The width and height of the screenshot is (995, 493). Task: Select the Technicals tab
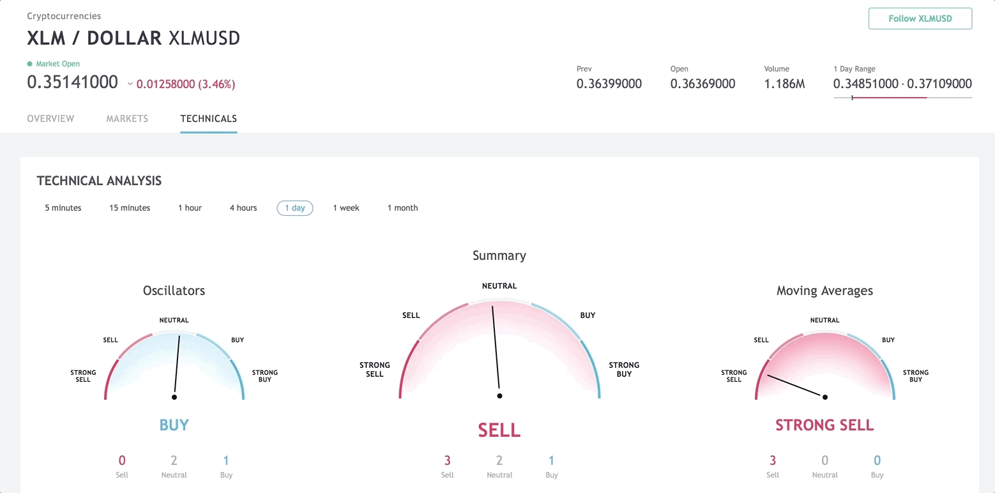(209, 119)
